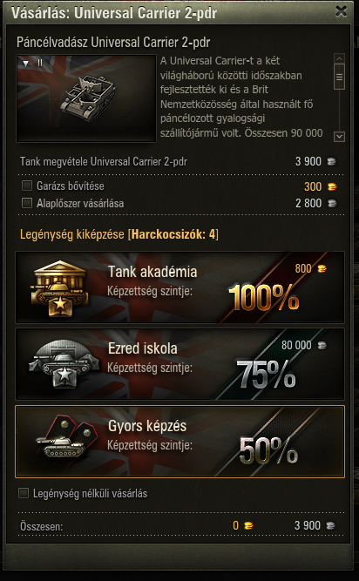Enable the Garázs bővítése checkbox
359x581 pixels.
click(x=27, y=186)
